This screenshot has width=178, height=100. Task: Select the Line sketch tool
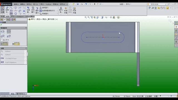point(11,8)
